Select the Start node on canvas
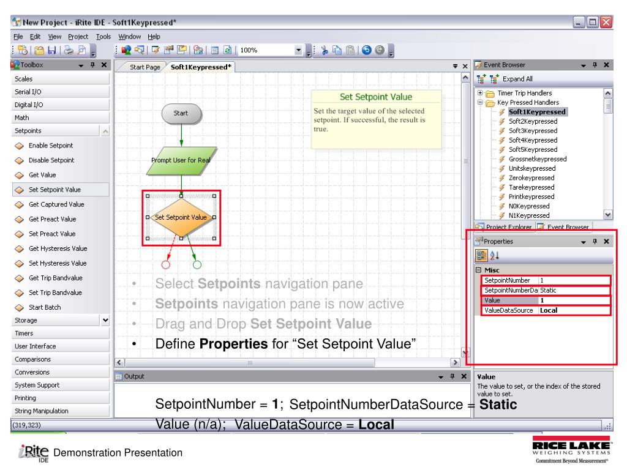This screenshot has width=627, height=470. pos(181,113)
